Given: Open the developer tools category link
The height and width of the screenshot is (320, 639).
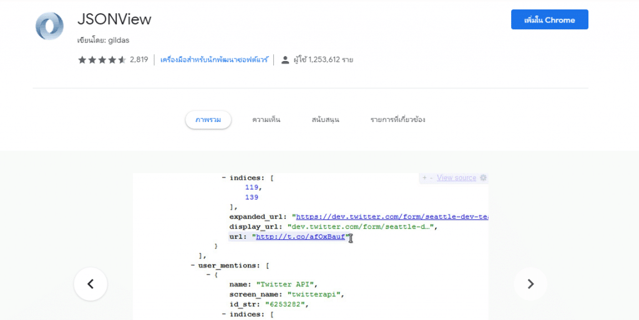Looking at the screenshot, I should tap(214, 60).
